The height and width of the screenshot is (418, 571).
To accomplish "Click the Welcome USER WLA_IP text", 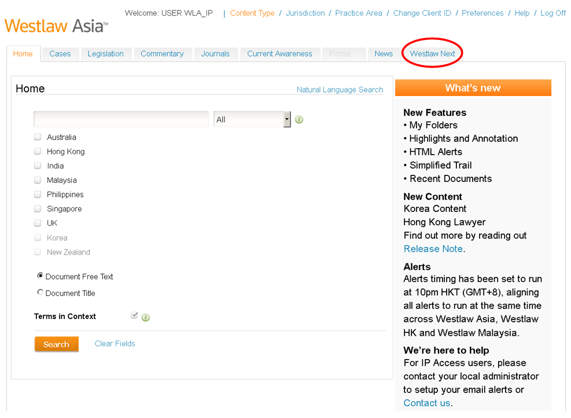I will point(169,13).
